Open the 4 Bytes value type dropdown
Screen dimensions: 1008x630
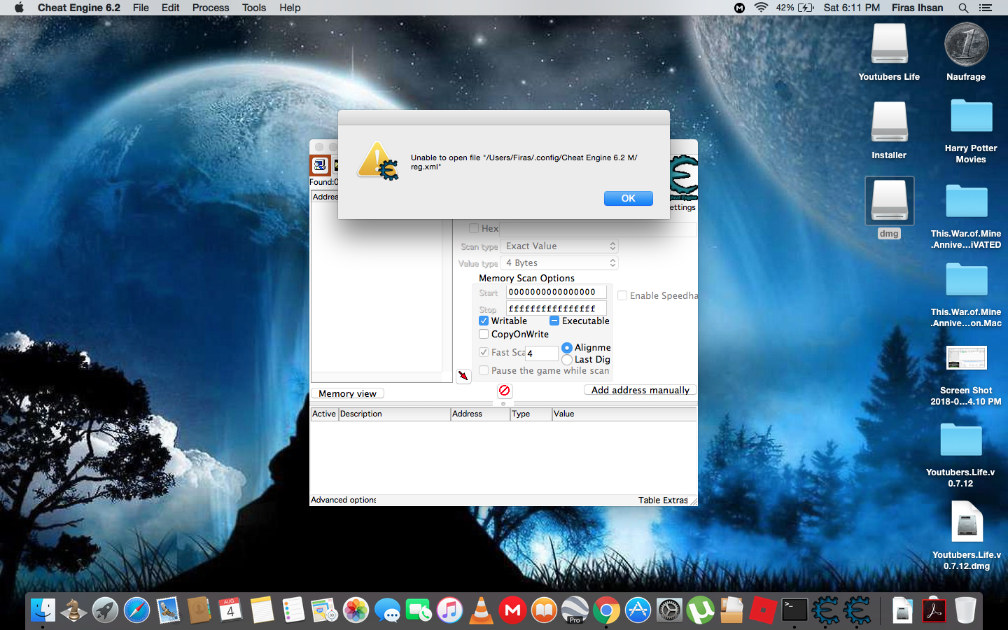tap(559, 262)
